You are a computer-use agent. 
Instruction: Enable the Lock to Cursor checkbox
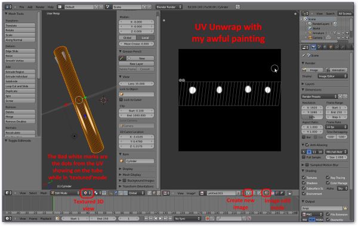[x=121, y=100]
